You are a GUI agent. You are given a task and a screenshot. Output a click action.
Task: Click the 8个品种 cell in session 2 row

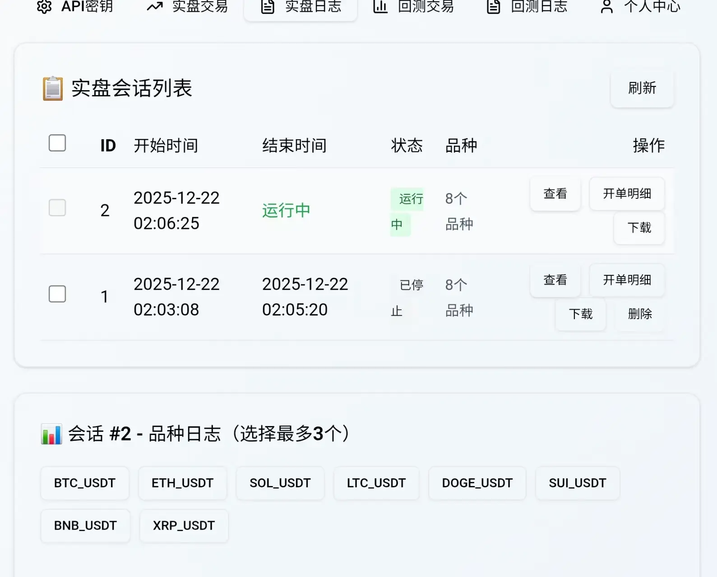point(459,211)
